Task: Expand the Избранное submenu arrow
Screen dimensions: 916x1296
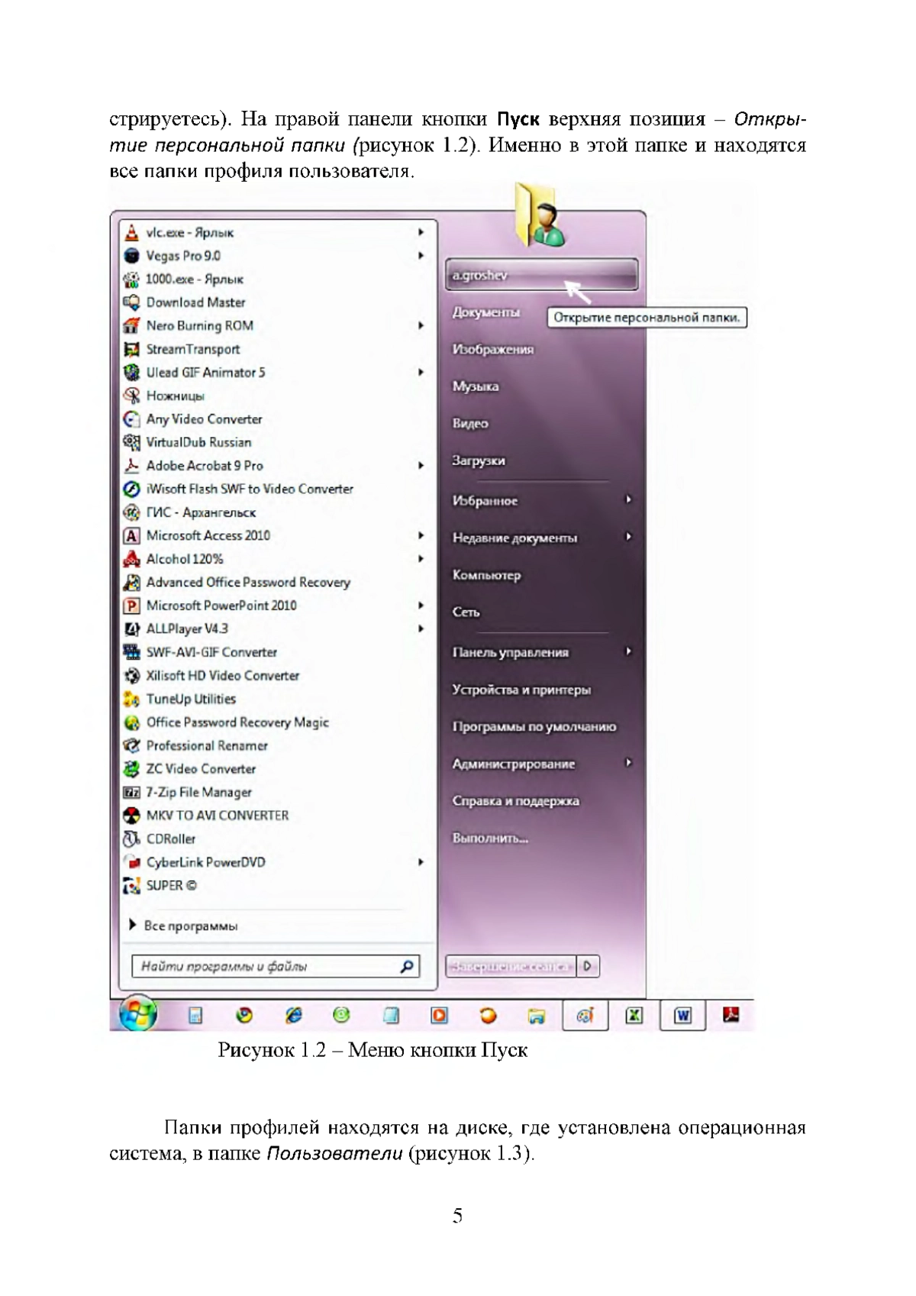Action: [628, 499]
